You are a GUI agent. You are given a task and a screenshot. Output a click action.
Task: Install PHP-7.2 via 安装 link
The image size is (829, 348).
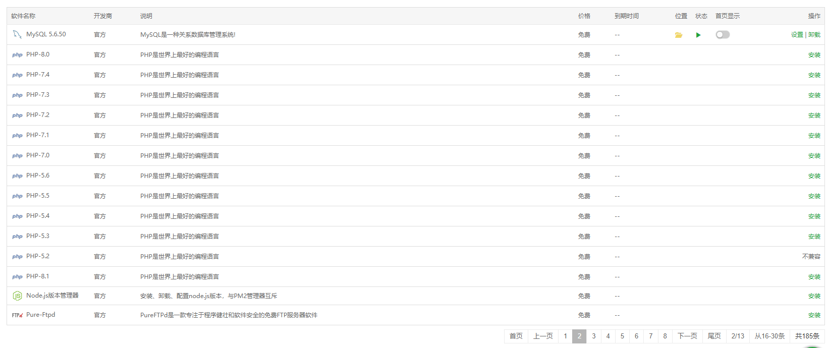point(814,115)
